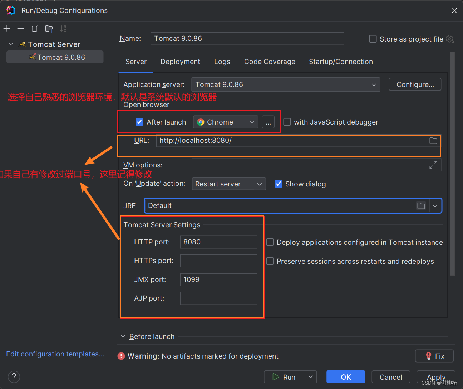Open the On 'Update' action dropdown
The width and height of the screenshot is (463, 389).
point(260,184)
